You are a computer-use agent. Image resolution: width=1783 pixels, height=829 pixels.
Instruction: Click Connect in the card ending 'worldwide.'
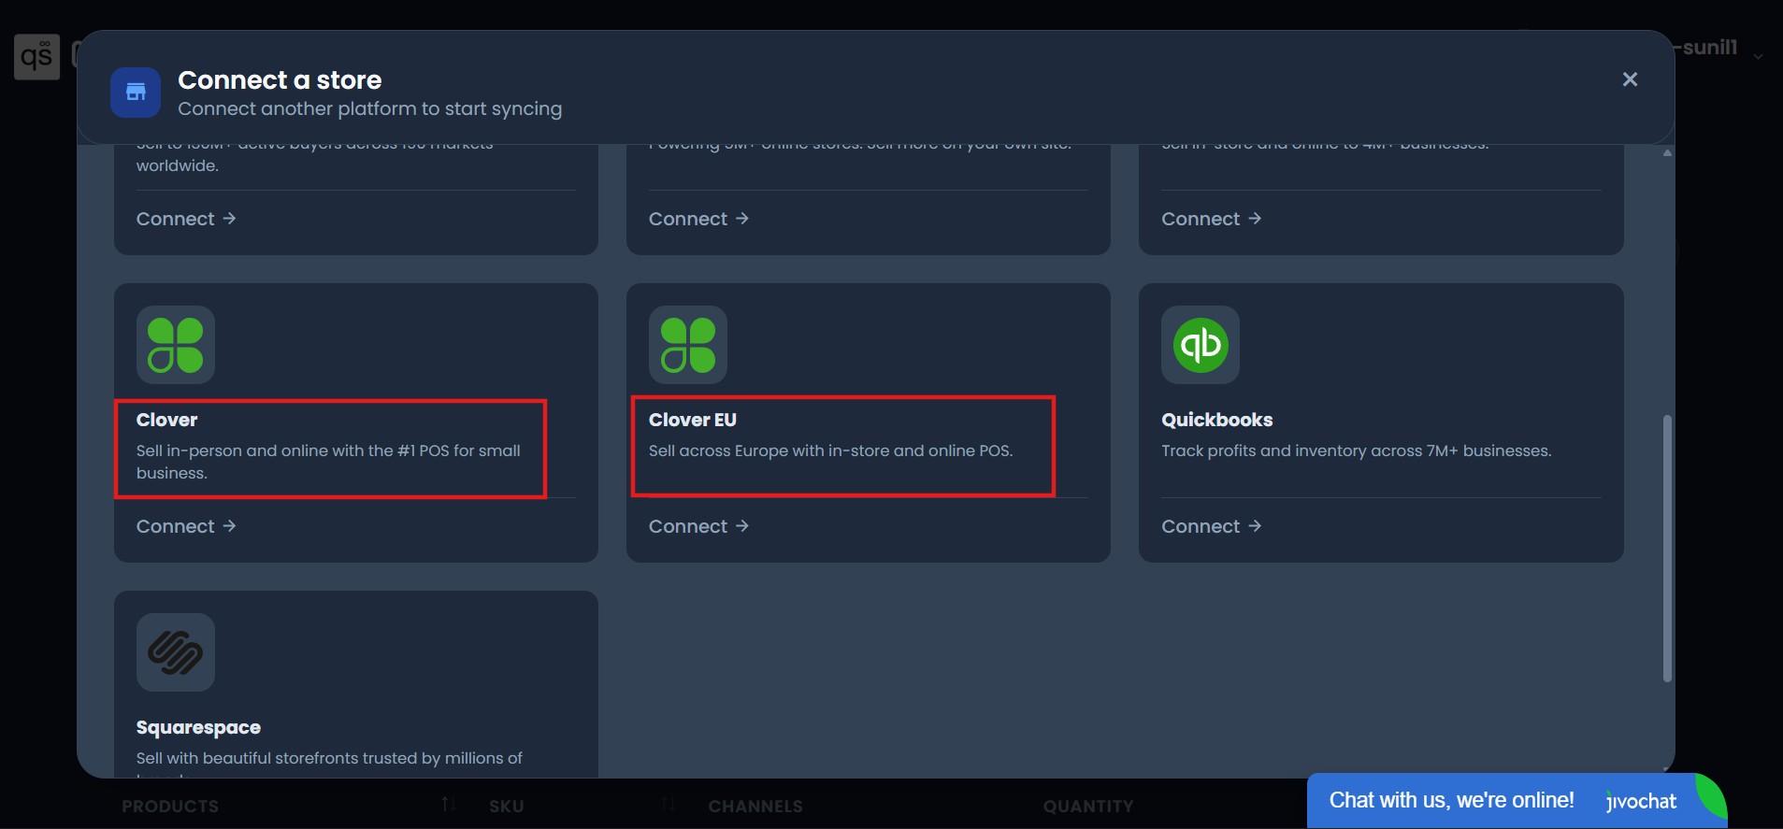pyautogui.click(x=186, y=219)
